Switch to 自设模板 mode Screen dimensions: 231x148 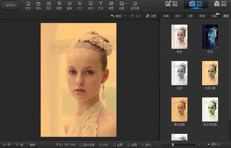pos(220,4)
